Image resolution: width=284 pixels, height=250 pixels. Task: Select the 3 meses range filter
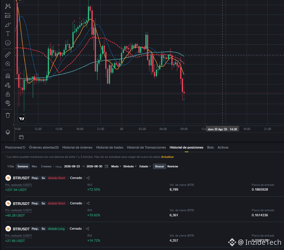[x=46, y=166]
